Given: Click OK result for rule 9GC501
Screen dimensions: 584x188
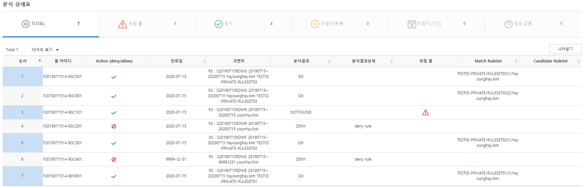Looking at the screenshot, I should click(301, 77).
